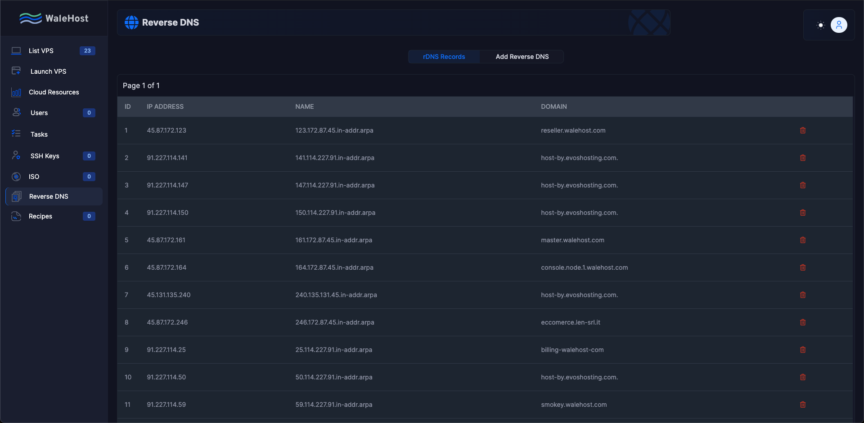
Task: Switch to the rDNS Records tab
Action: point(444,57)
